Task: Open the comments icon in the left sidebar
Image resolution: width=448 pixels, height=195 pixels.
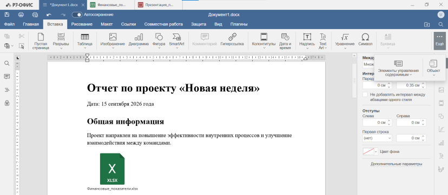Action: point(7,76)
